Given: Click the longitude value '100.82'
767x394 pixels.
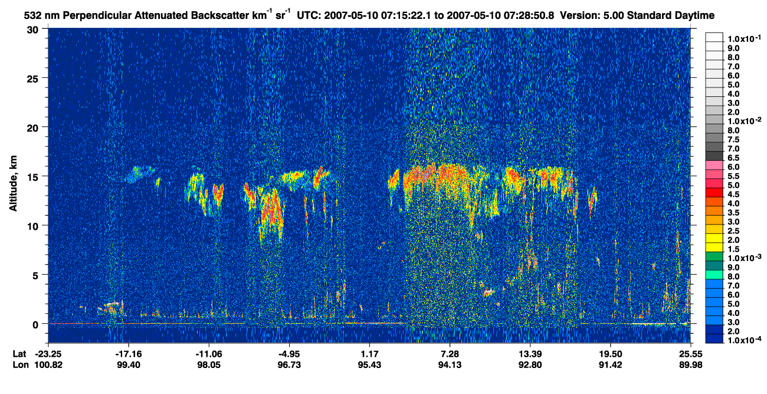Looking at the screenshot, I should point(48,364).
